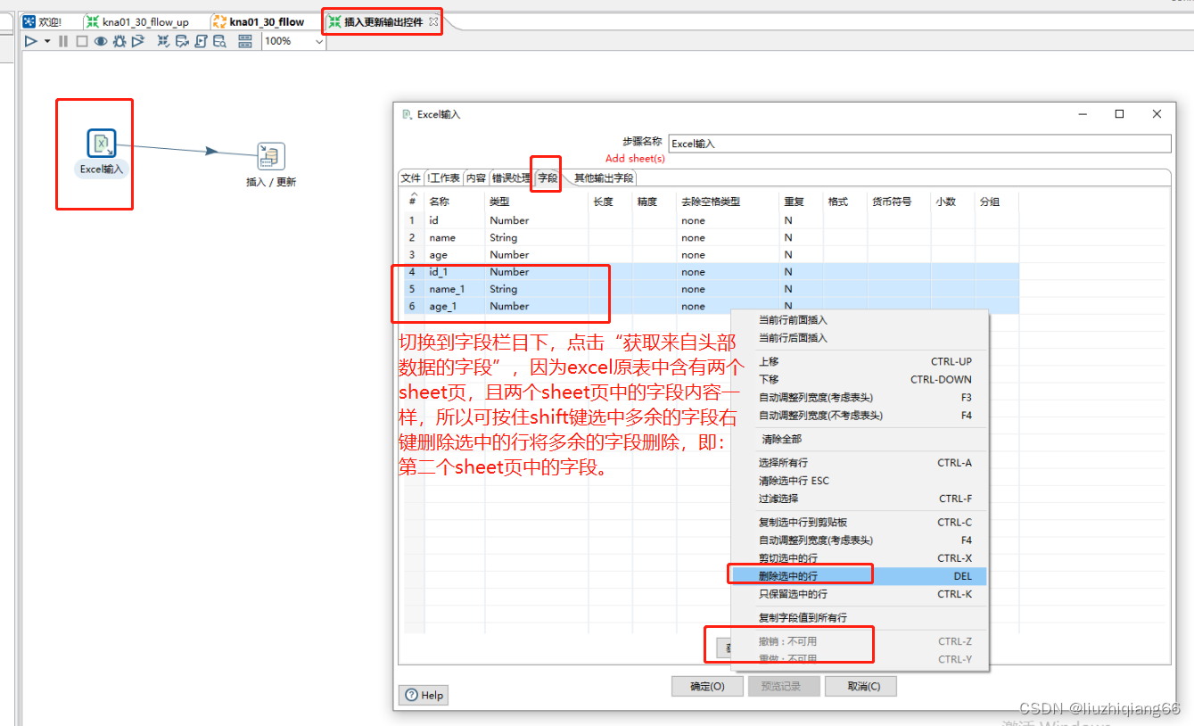Debug the transformation with the bug icon
Viewport: 1194px width, 726px height.
pyautogui.click(x=119, y=41)
